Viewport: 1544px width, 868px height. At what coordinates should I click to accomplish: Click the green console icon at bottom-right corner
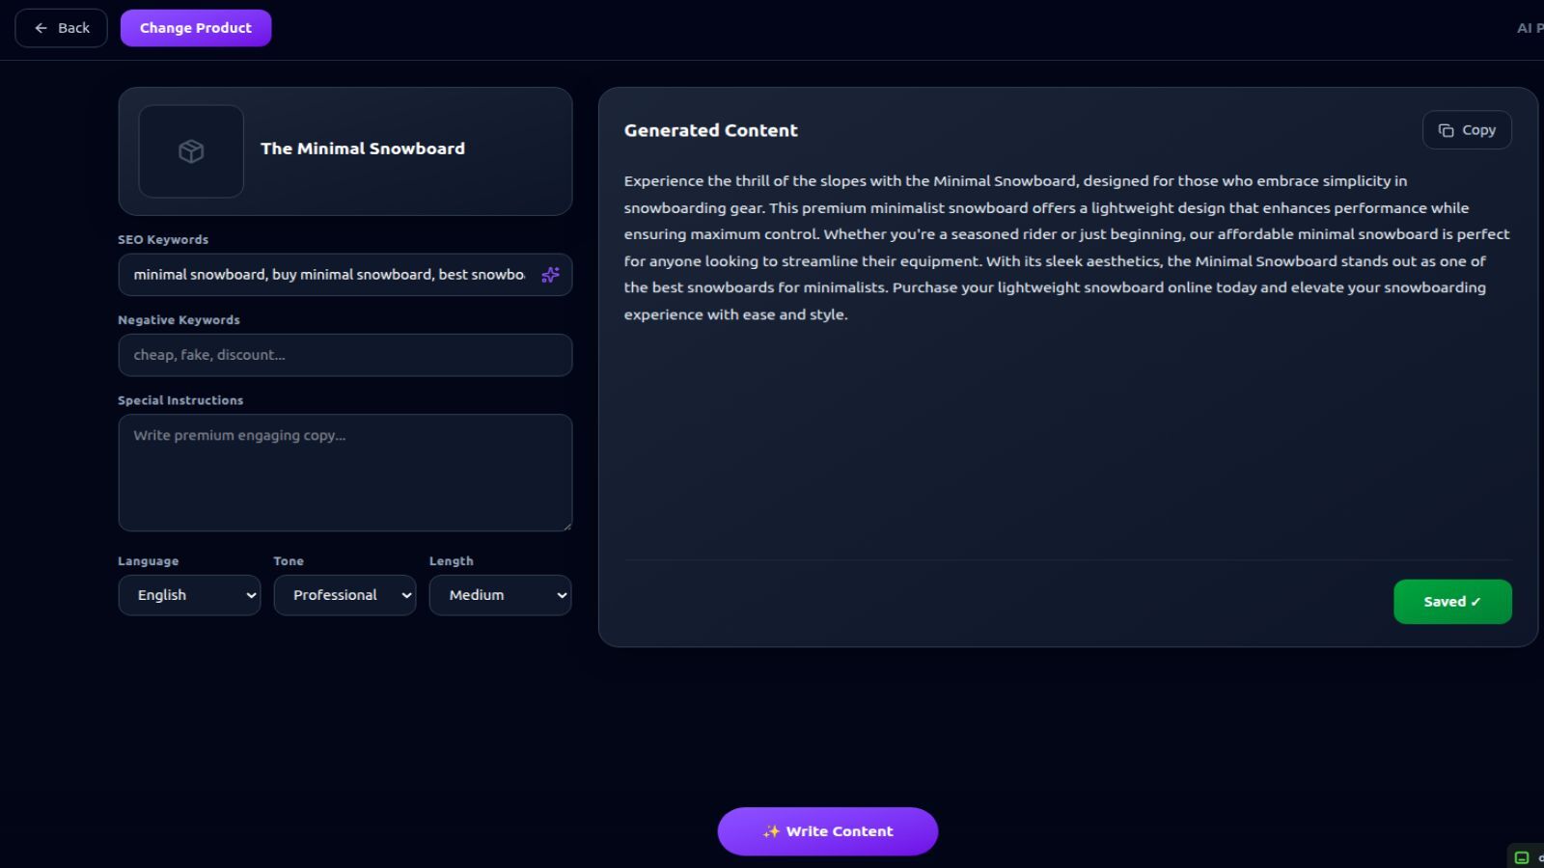pos(1522,857)
